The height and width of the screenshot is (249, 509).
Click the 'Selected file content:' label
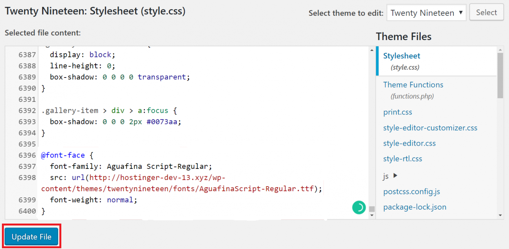coord(43,33)
